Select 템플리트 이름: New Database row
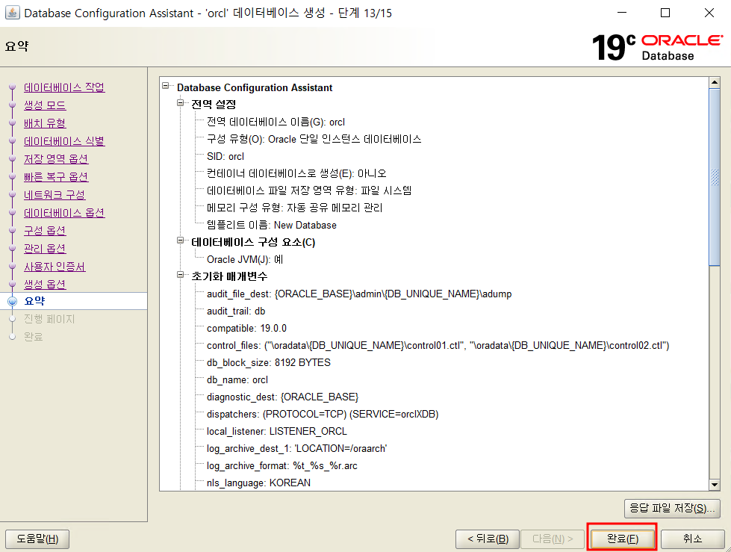 (271, 225)
